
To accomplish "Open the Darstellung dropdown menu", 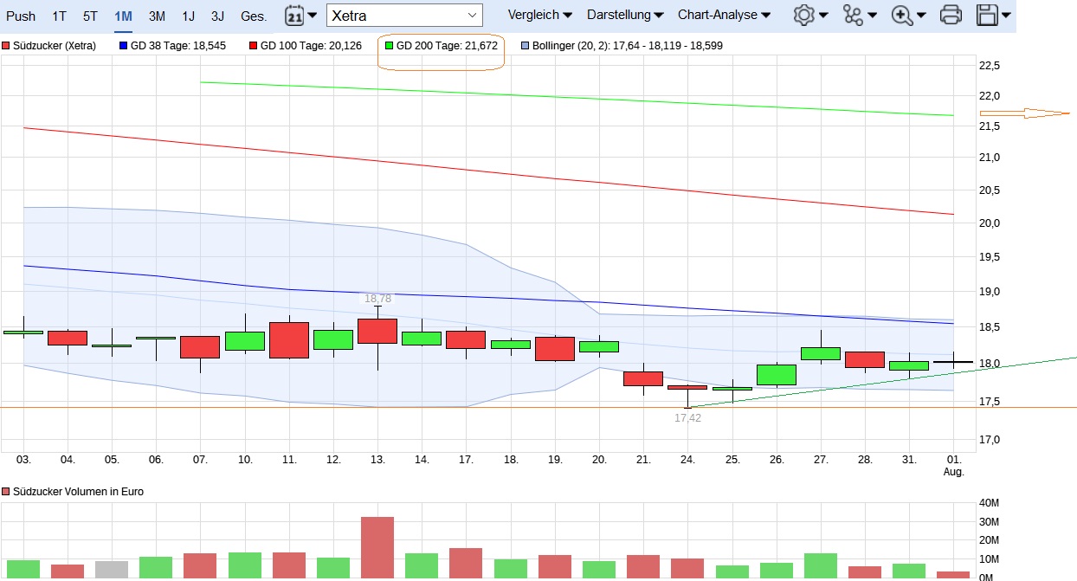I will [x=625, y=16].
